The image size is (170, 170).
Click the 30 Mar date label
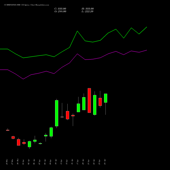(18, 162)
